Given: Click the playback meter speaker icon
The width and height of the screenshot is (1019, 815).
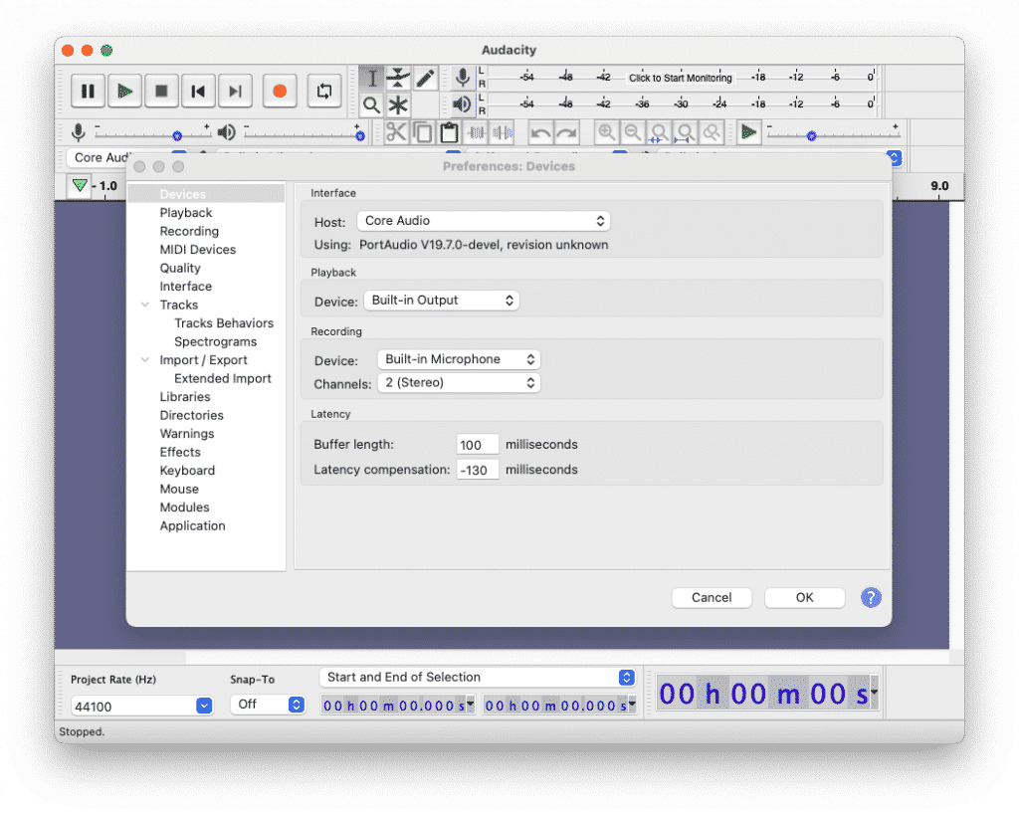Looking at the screenshot, I should click(462, 103).
